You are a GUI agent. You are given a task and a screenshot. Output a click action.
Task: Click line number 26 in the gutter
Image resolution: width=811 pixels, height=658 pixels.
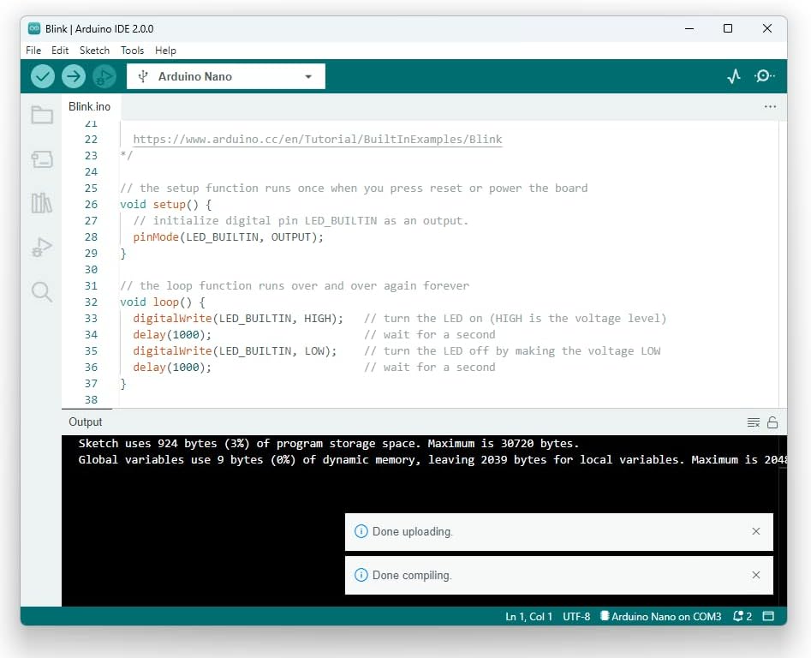pyautogui.click(x=91, y=204)
